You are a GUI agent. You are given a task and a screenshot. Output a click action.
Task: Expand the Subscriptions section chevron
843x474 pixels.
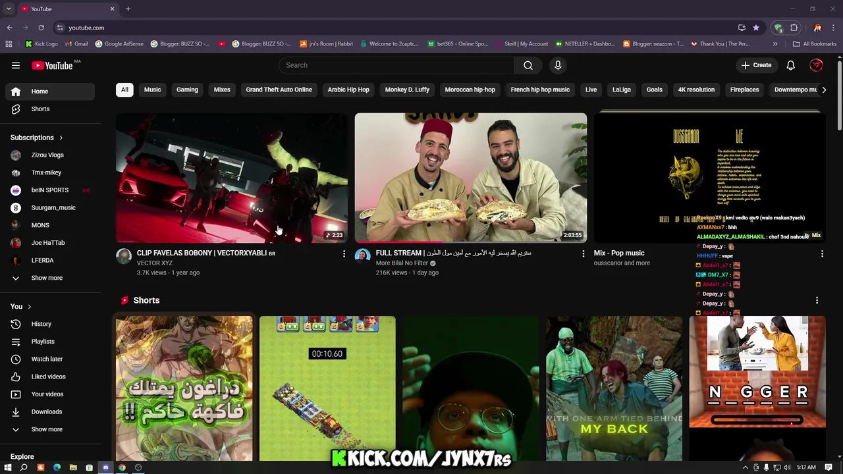point(61,138)
